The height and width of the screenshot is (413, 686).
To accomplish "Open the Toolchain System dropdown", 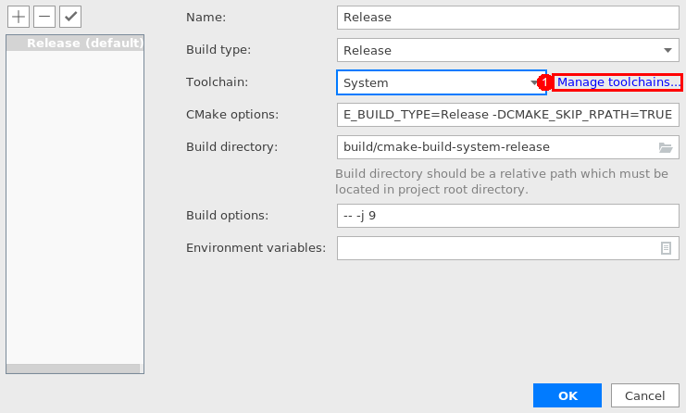I will (x=442, y=82).
